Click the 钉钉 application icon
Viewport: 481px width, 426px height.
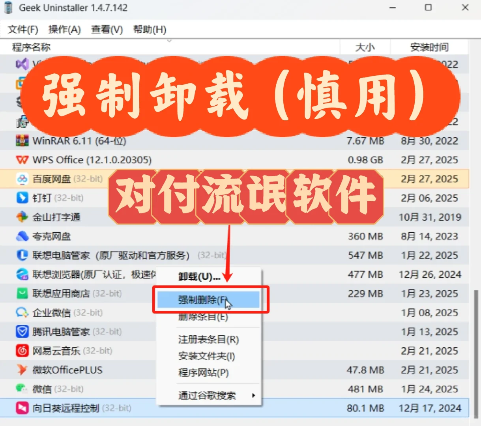click(22, 198)
